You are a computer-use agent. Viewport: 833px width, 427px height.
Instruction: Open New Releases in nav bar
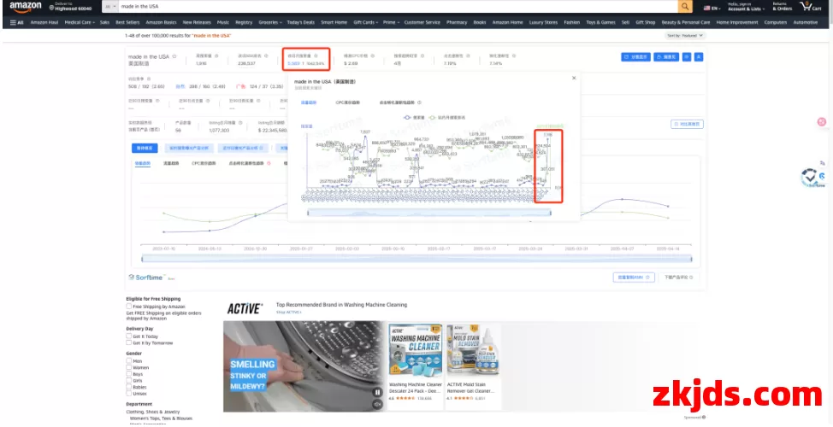tap(197, 23)
